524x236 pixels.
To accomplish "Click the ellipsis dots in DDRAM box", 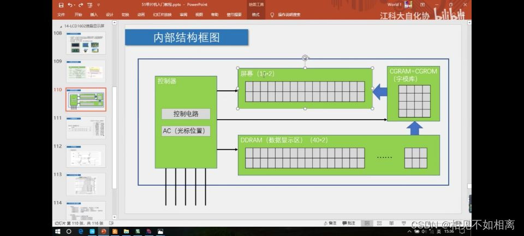I will [384, 157].
